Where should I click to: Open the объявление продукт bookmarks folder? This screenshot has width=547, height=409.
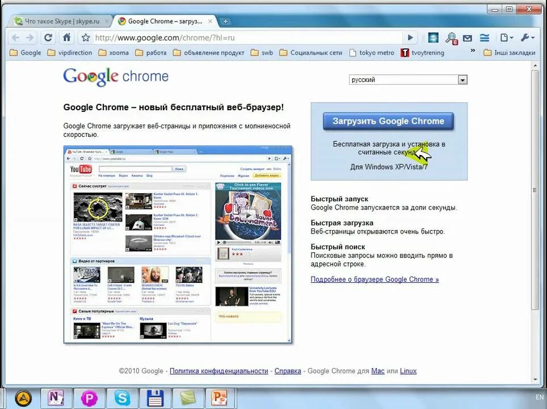(209, 53)
